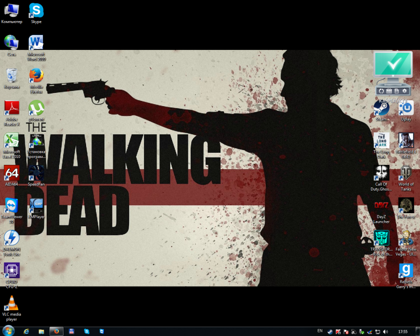Open the Корзина recycle bin

(x=12, y=79)
